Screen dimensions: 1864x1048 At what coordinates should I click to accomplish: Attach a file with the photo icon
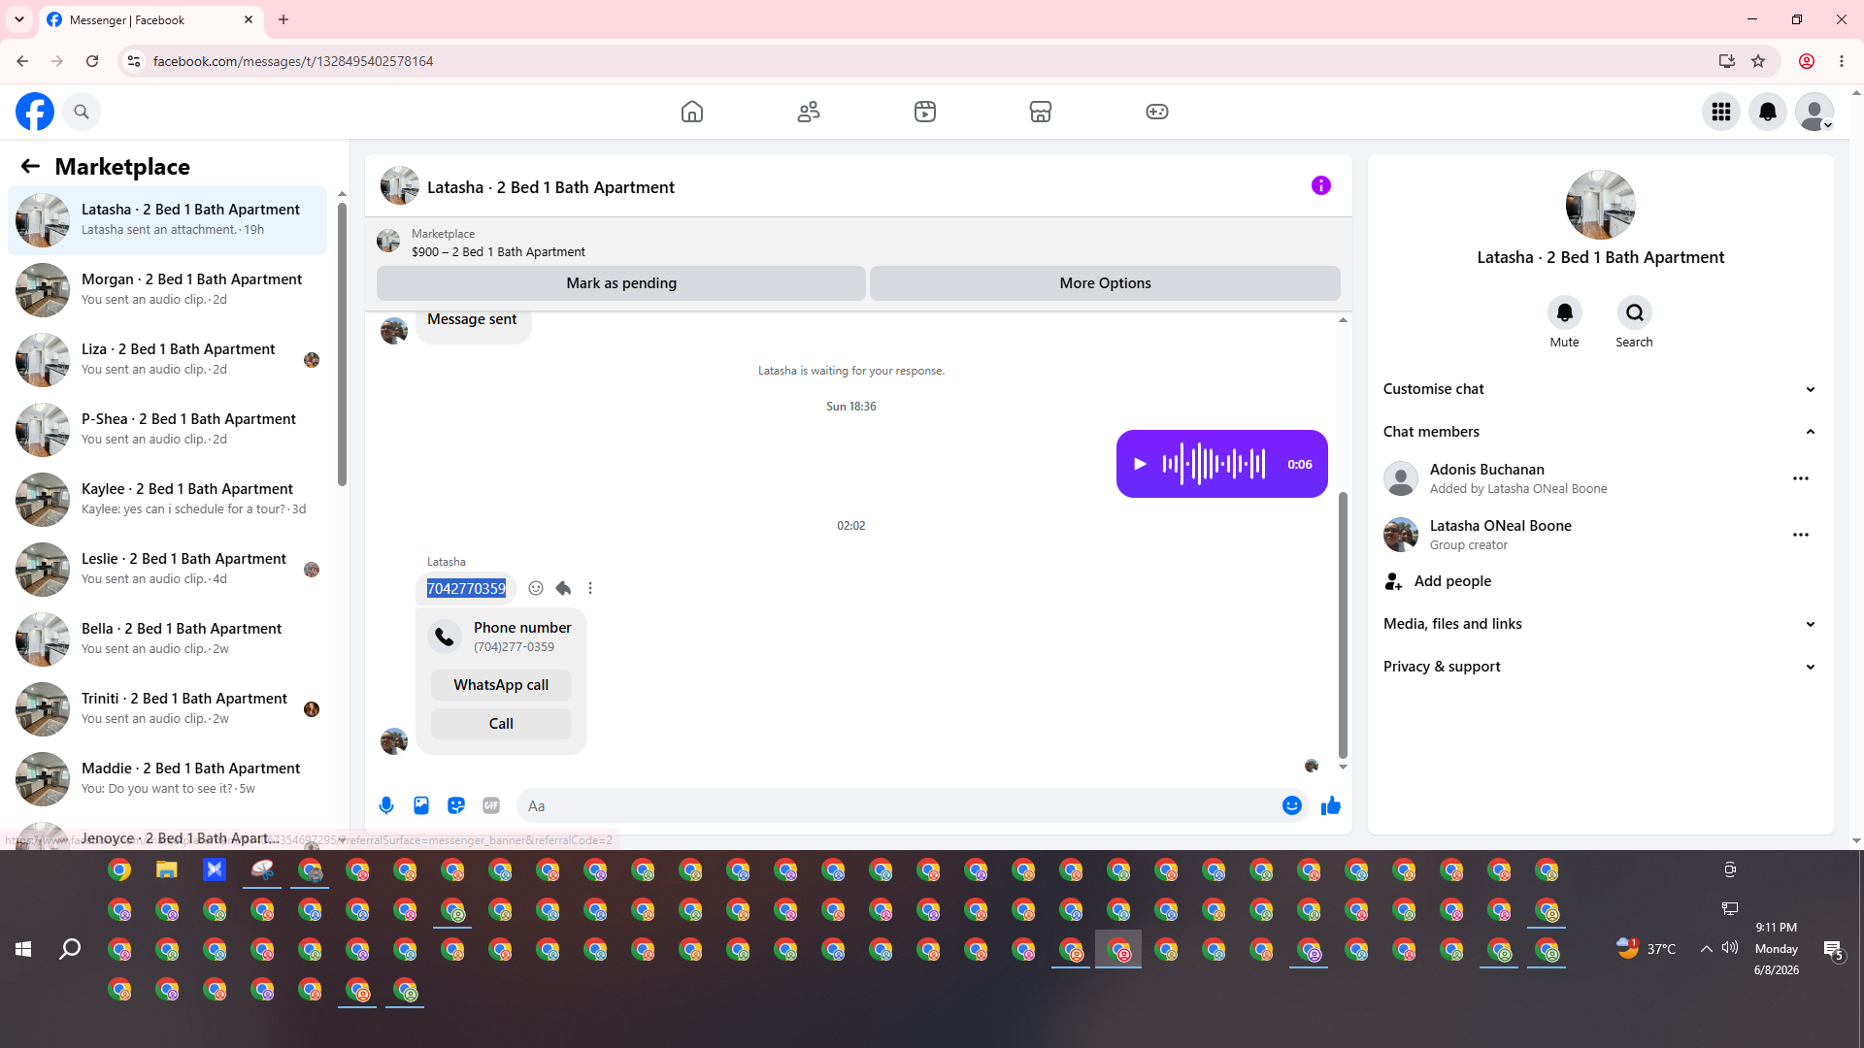(421, 805)
